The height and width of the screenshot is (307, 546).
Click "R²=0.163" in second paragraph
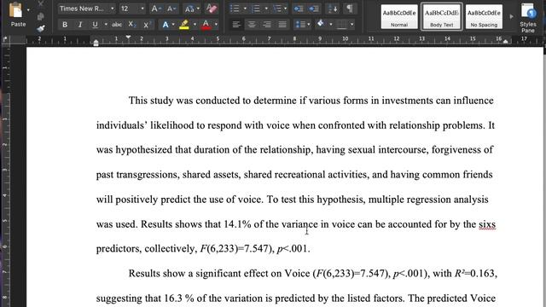(x=474, y=273)
